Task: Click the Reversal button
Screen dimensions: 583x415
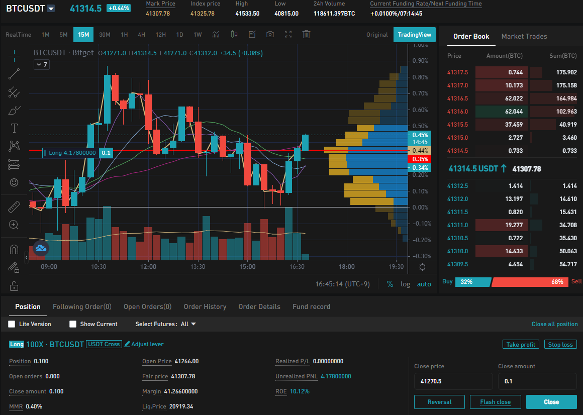Action: [x=439, y=402]
